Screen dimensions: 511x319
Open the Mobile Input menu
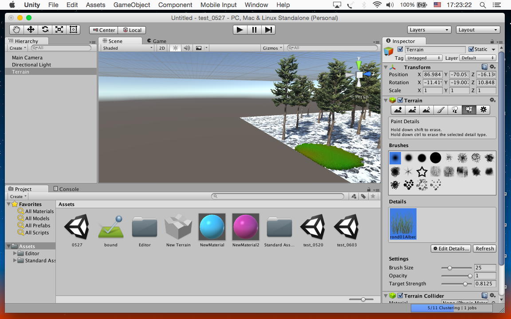(218, 5)
